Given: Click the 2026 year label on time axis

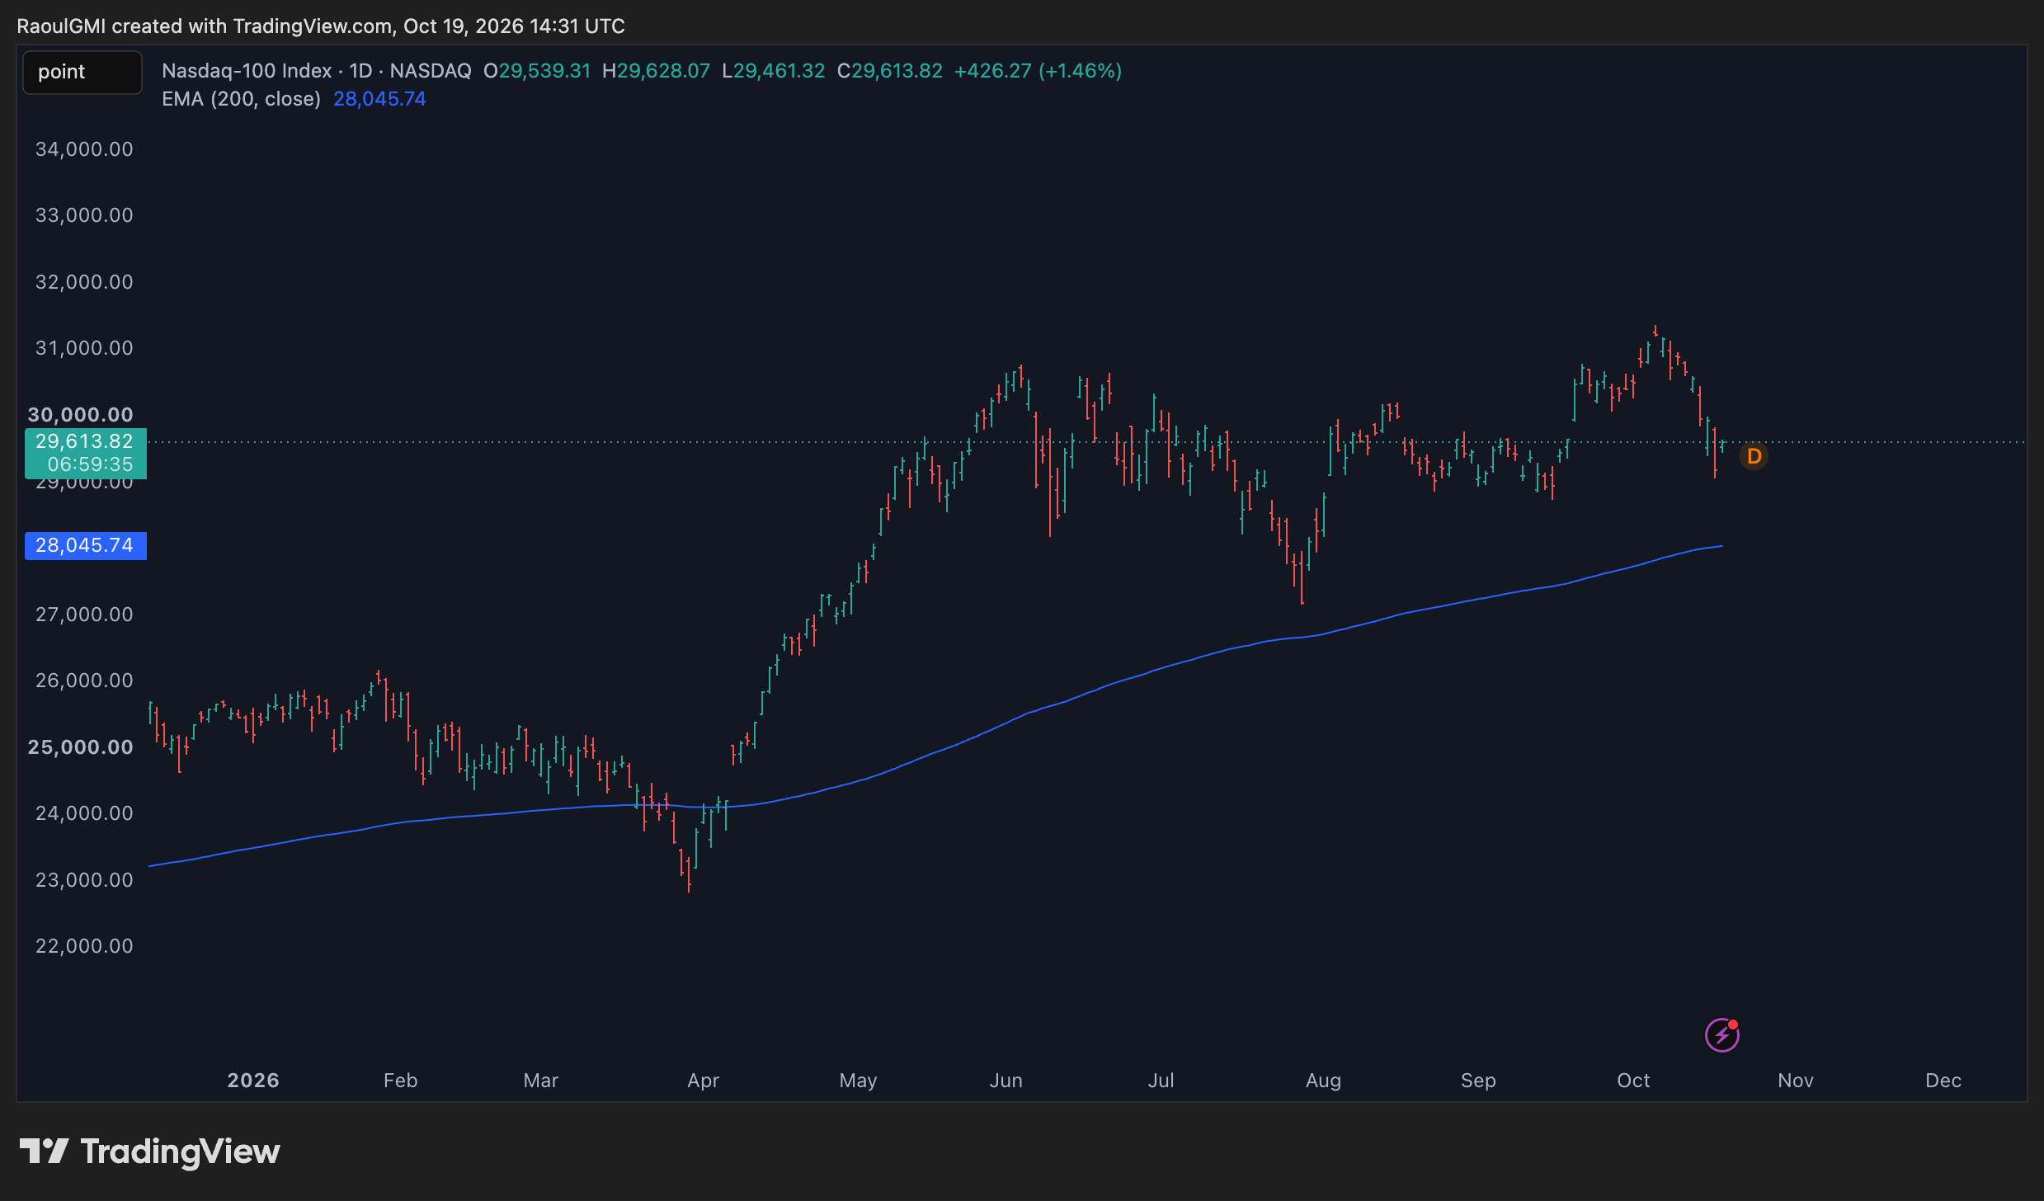Looking at the screenshot, I should (x=253, y=1081).
